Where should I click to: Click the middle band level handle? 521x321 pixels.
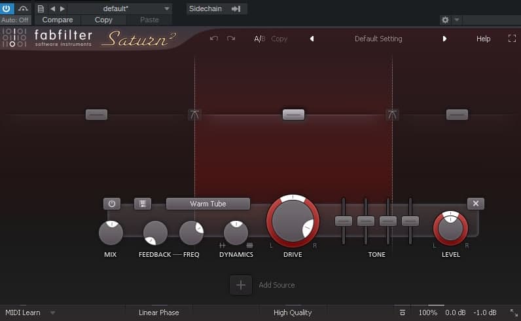(293, 115)
